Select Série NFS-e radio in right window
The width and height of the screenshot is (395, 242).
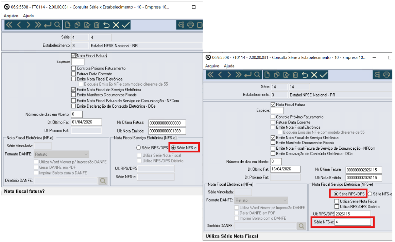point(370,194)
